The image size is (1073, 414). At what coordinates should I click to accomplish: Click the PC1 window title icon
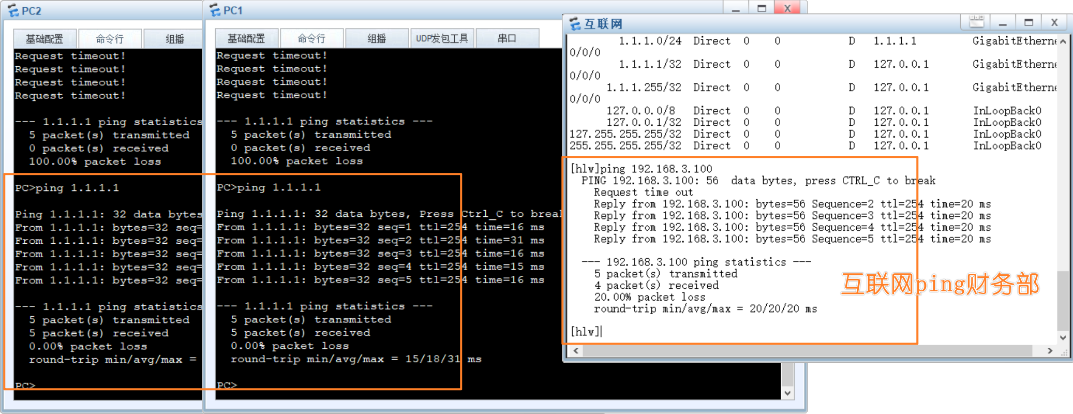tap(215, 10)
